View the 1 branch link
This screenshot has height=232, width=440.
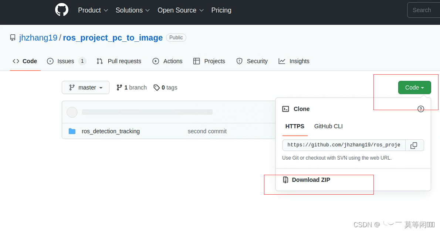pyautogui.click(x=132, y=88)
